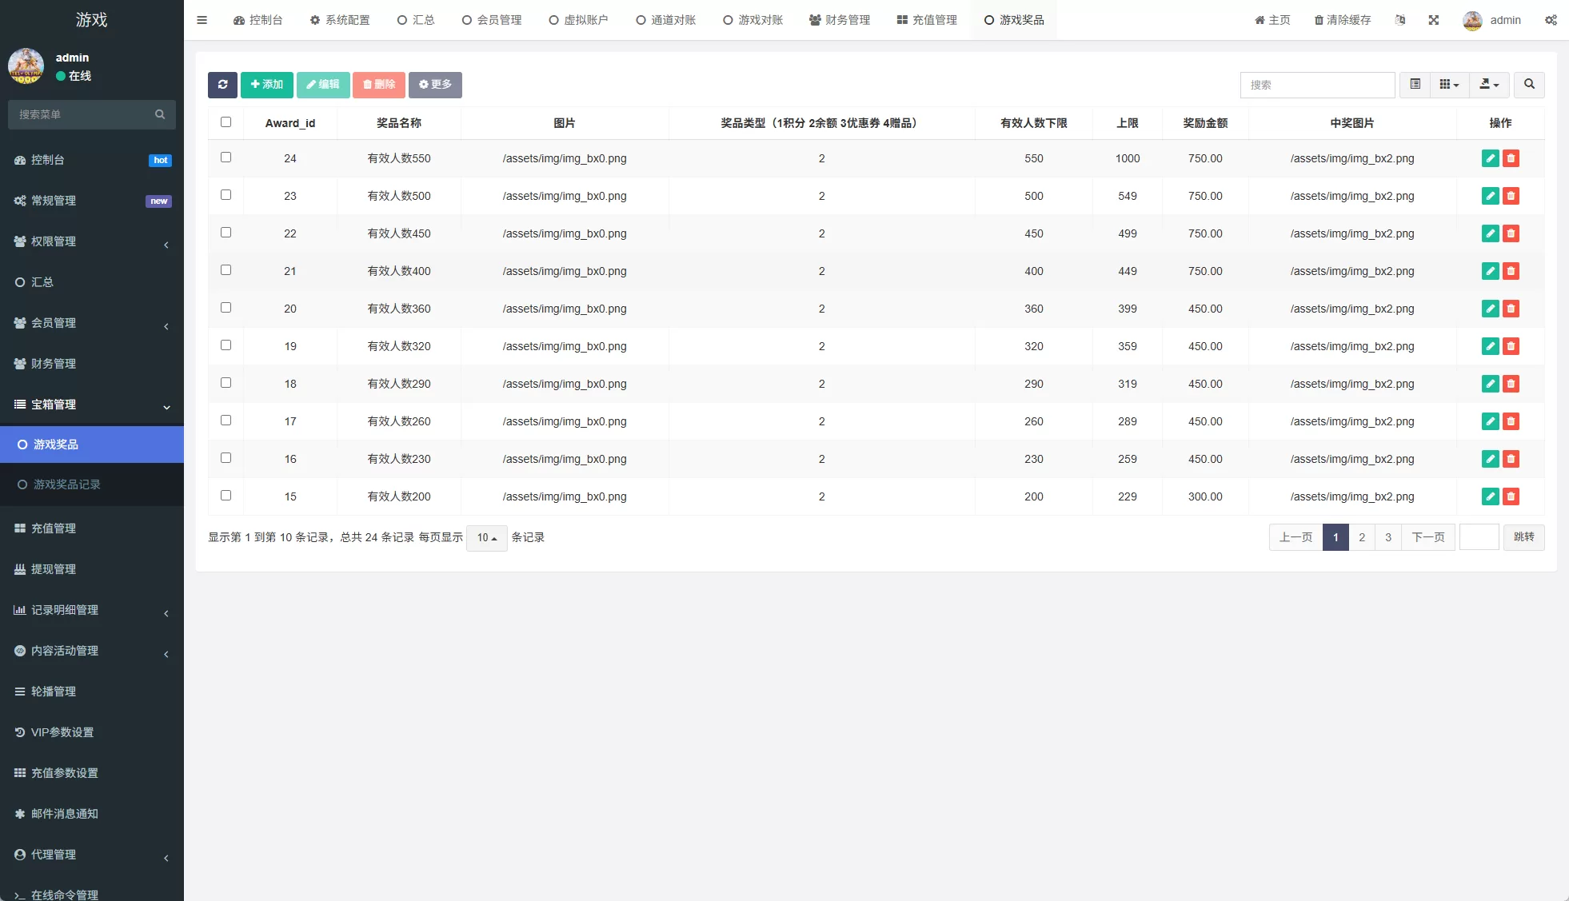1569x901 pixels.
Task: Select all rows via header checkbox
Action: pyautogui.click(x=226, y=122)
